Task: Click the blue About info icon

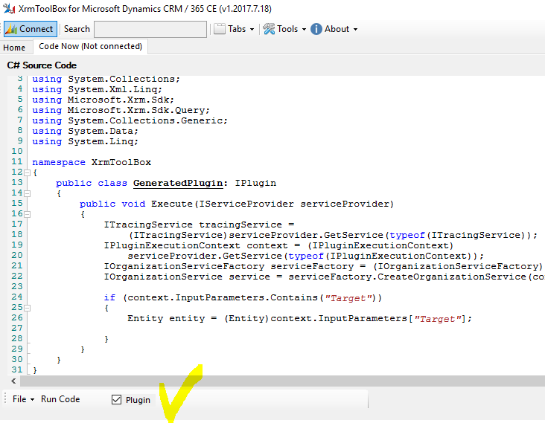Action: pos(316,29)
